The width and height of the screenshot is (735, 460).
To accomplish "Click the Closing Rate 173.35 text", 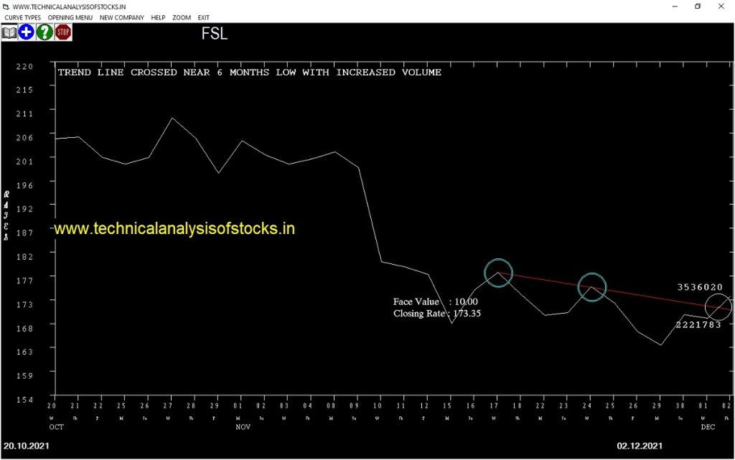I will (x=436, y=314).
